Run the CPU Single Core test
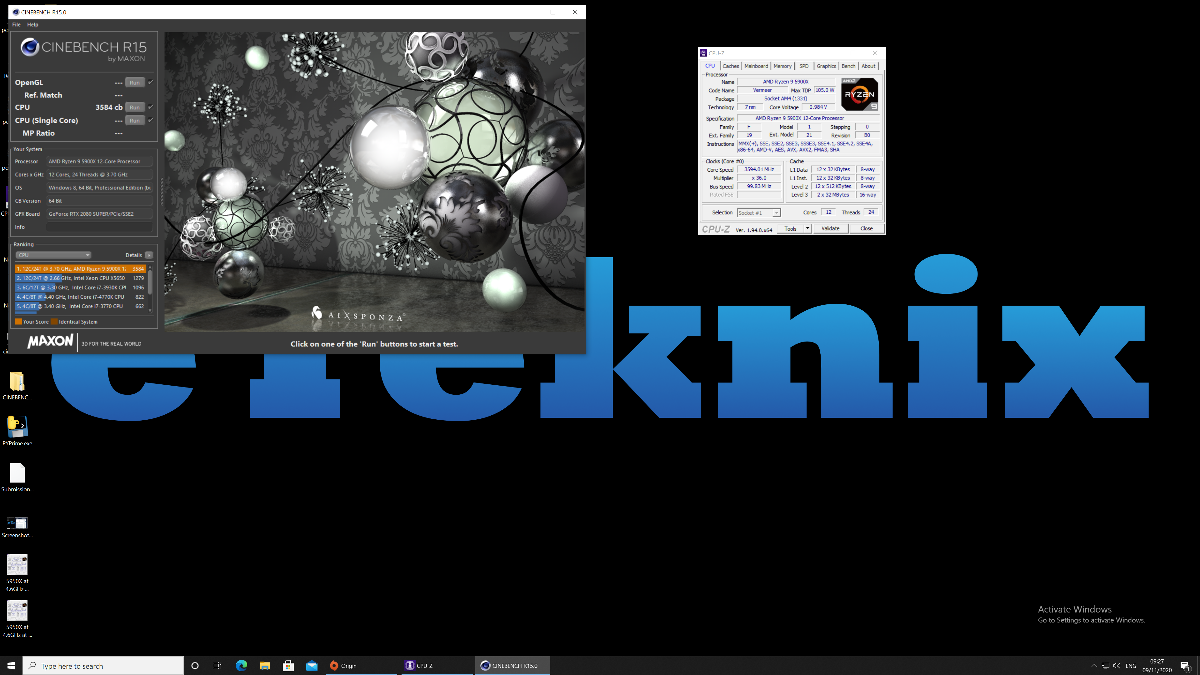 tap(135, 120)
